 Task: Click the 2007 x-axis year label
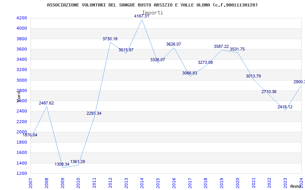pyautogui.click(x=30, y=183)
